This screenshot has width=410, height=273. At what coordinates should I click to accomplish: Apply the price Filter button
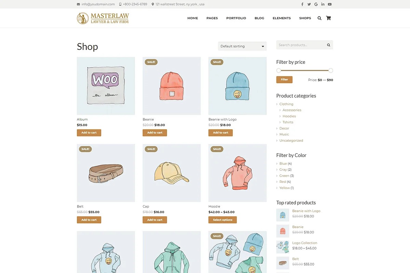pyautogui.click(x=284, y=80)
